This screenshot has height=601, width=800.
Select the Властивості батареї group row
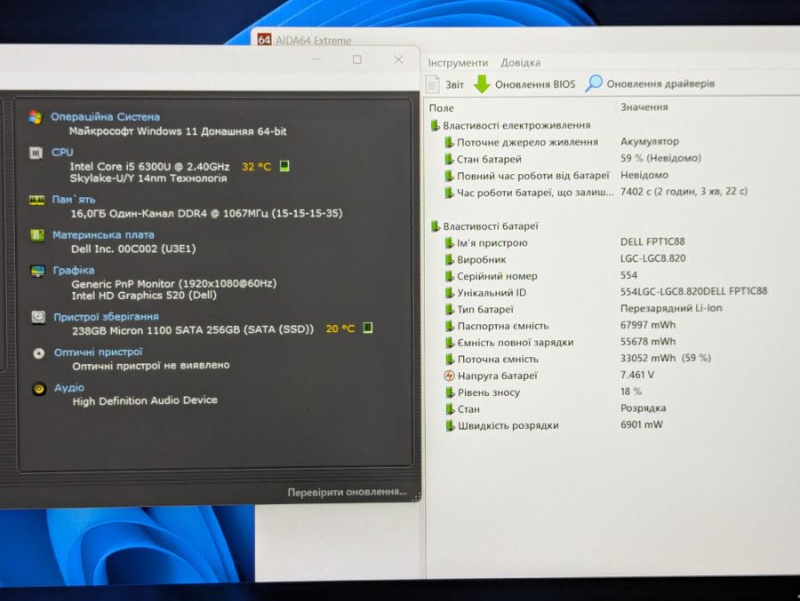tap(484, 225)
